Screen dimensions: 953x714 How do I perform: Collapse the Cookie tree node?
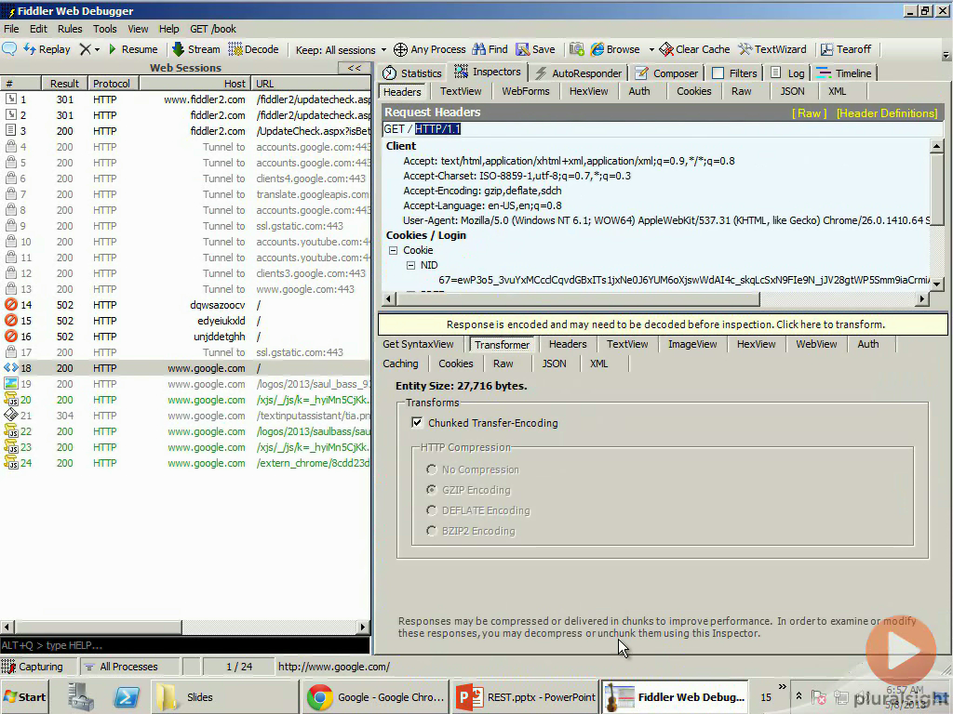pos(394,250)
